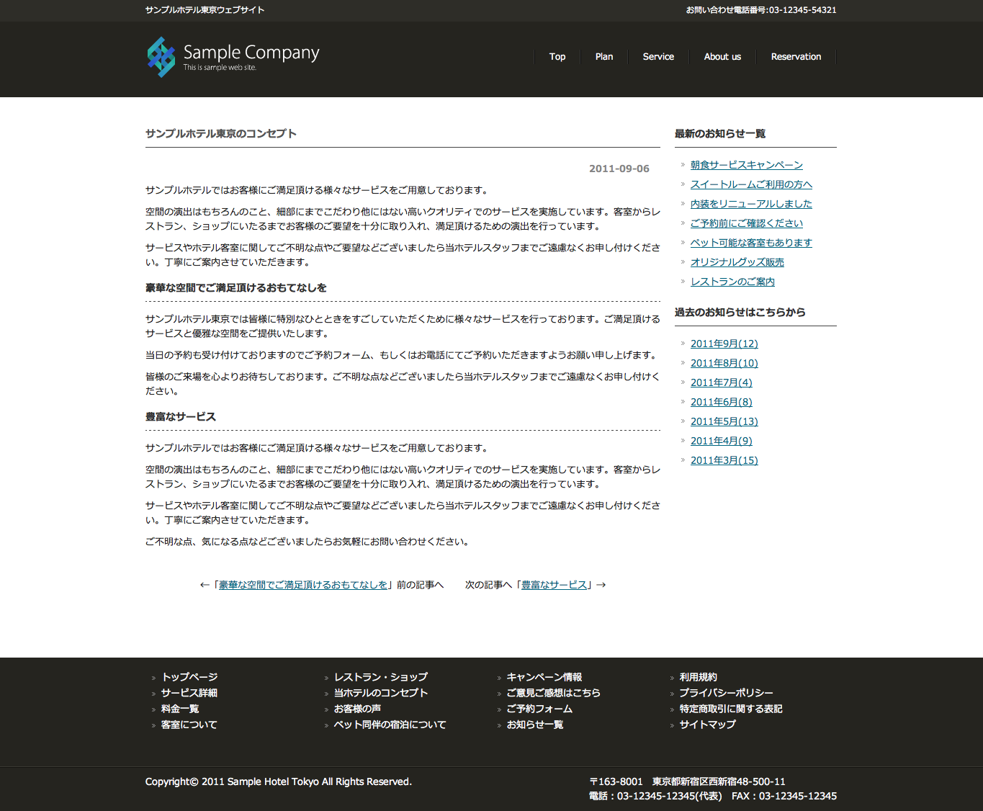Click footer link トップページ

point(189,677)
